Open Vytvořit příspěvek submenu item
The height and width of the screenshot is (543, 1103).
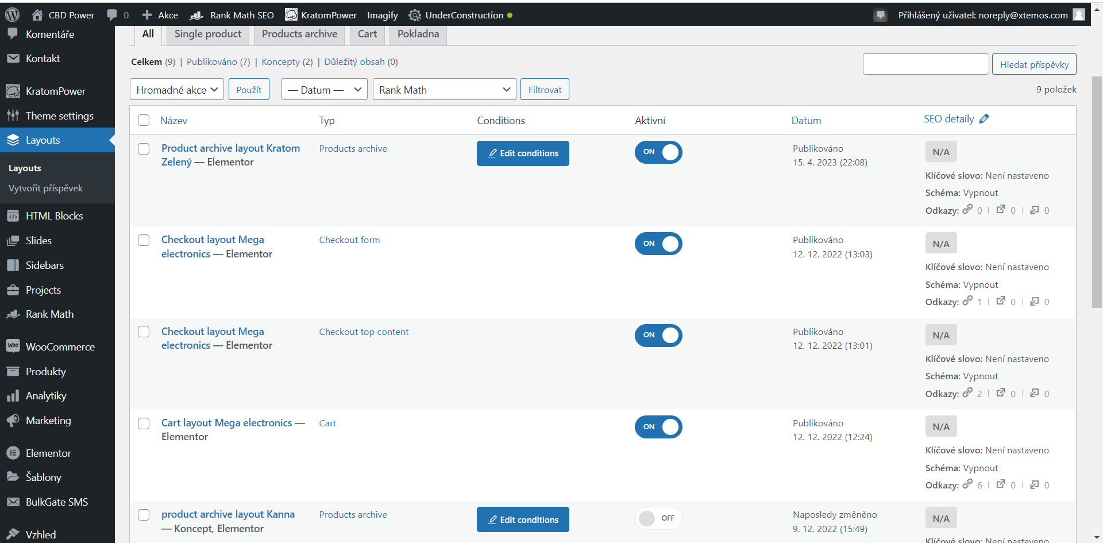45,188
